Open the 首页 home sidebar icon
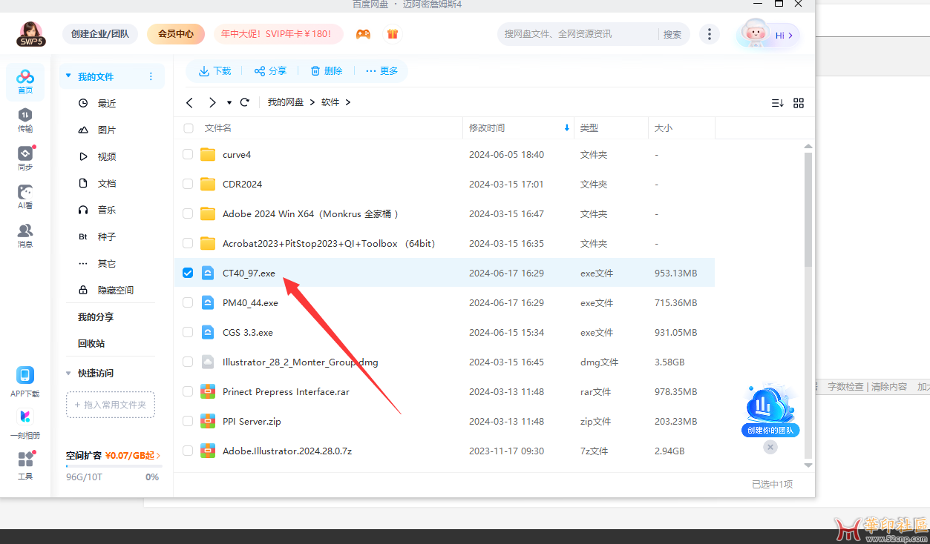 (25, 82)
